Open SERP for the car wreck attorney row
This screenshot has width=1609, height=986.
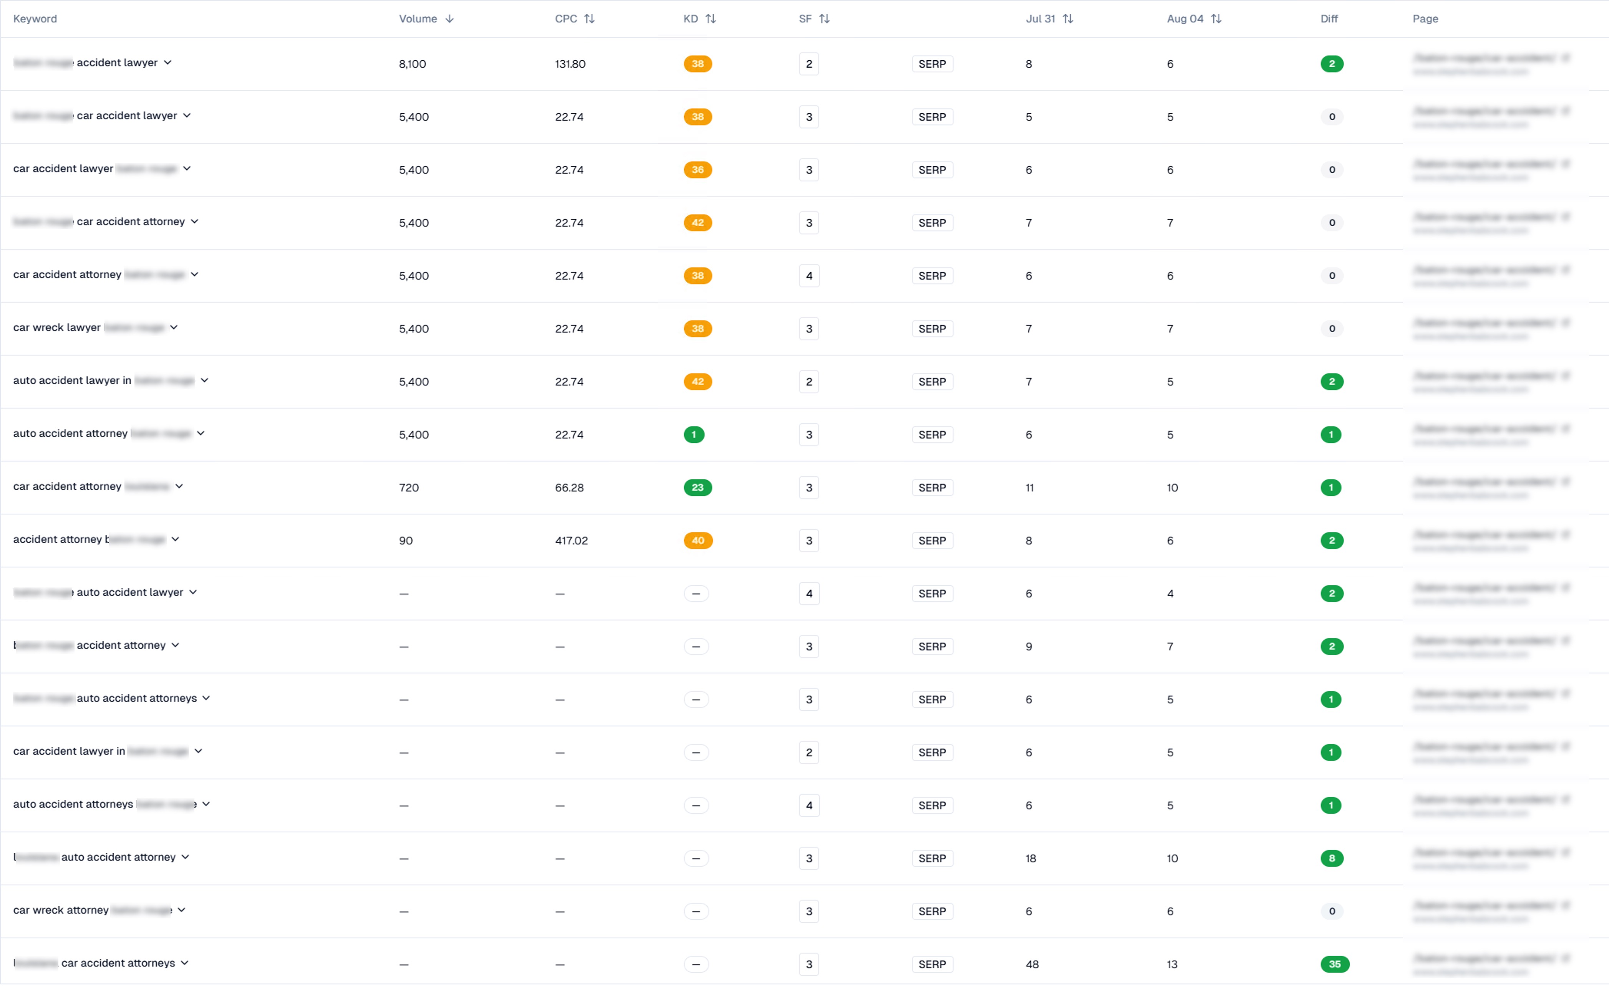tap(932, 911)
